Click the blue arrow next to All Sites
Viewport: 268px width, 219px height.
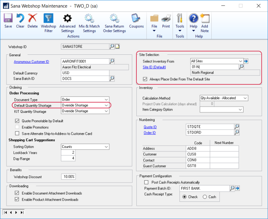coord(246,61)
